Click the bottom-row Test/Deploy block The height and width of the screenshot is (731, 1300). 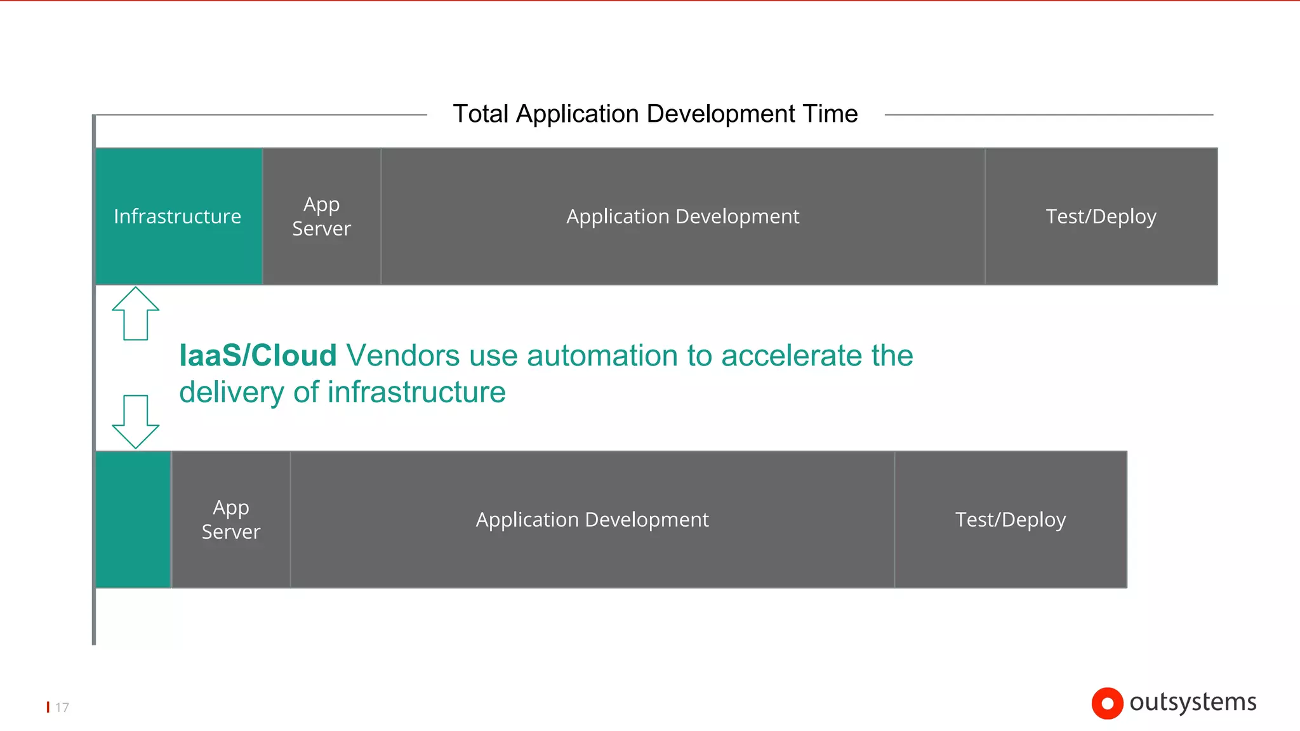click(x=1011, y=520)
